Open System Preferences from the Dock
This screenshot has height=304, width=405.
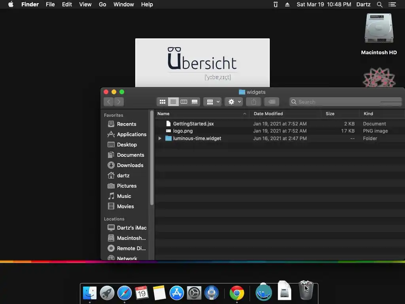(x=194, y=293)
